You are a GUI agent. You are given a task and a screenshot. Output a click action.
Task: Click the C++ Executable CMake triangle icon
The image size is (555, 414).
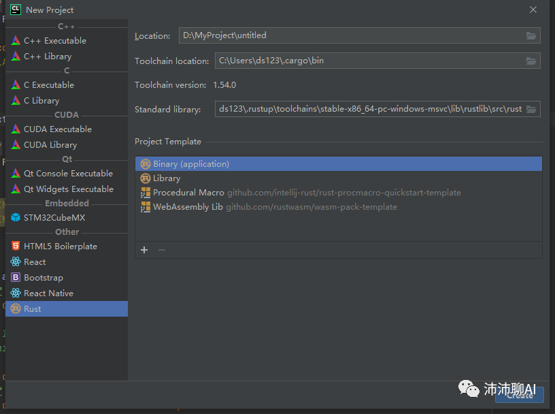(x=16, y=40)
